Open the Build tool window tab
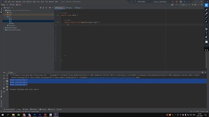Viewport: 209px width, 117px height. (59, 110)
